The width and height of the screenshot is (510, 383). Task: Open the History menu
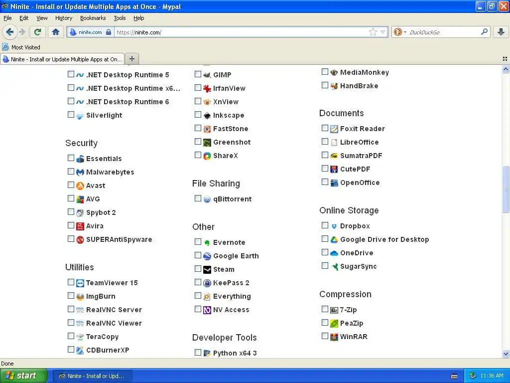click(64, 18)
